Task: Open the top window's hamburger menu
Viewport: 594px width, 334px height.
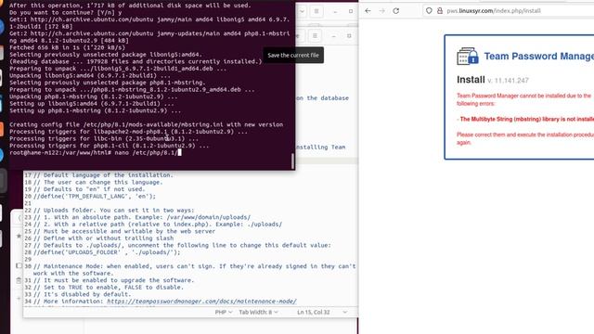Action: [x=316, y=11]
